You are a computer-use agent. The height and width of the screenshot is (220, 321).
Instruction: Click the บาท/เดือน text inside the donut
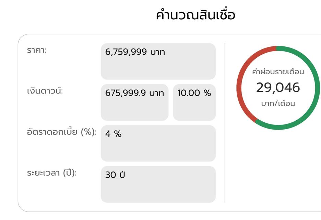(277, 102)
